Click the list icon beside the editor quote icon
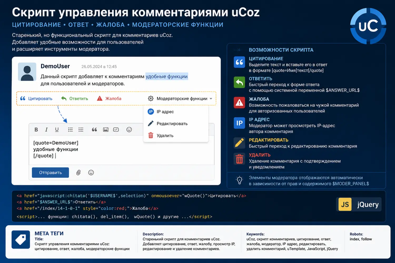Screen dimensions: 395x263 [81, 130]
